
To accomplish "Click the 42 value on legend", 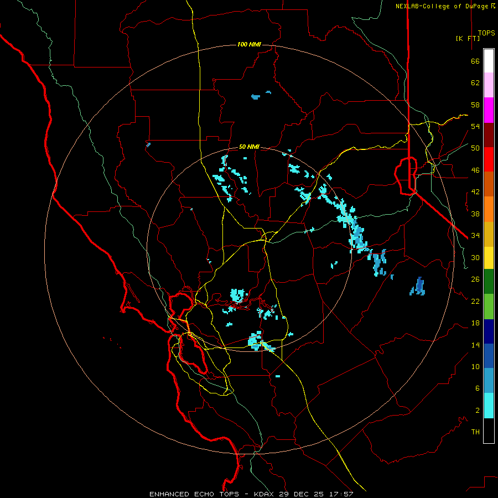I will 475,192.
